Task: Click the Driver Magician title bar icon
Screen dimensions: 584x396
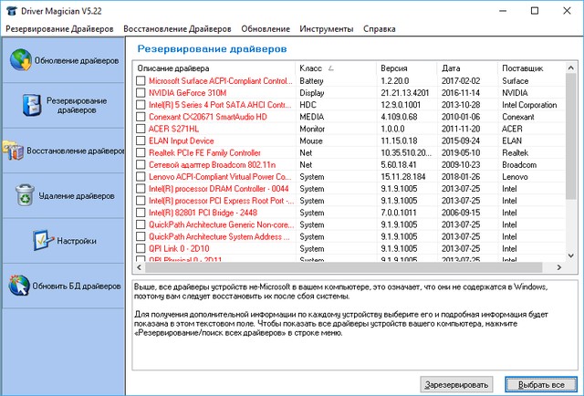Action: (11, 9)
